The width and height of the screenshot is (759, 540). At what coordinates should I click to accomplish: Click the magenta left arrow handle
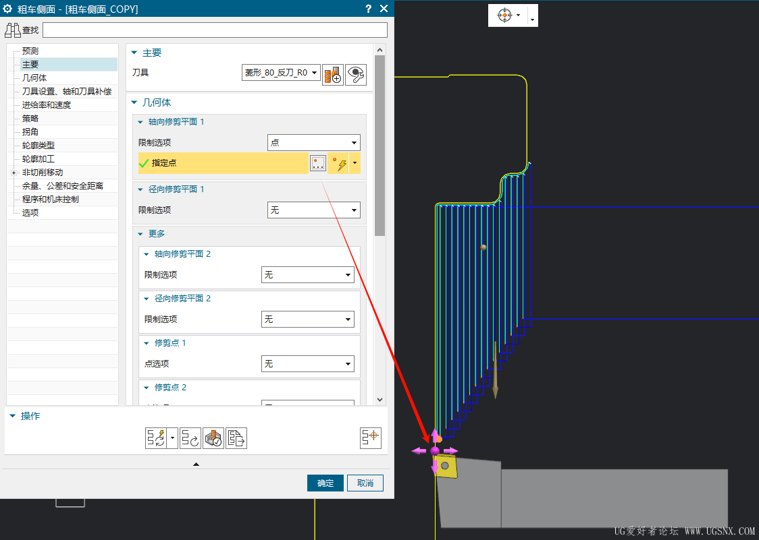pyautogui.click(x=419, y=450)
